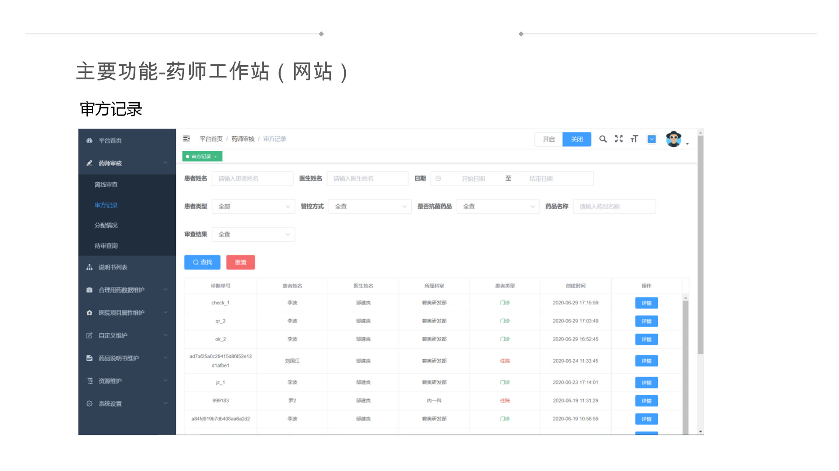Screen dimensions: 839x471
Task: Expand the 自定义维护 chevron
Action: point(166,335)
